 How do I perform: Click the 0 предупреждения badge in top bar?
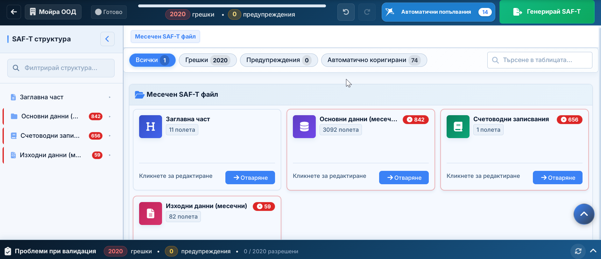234,14
